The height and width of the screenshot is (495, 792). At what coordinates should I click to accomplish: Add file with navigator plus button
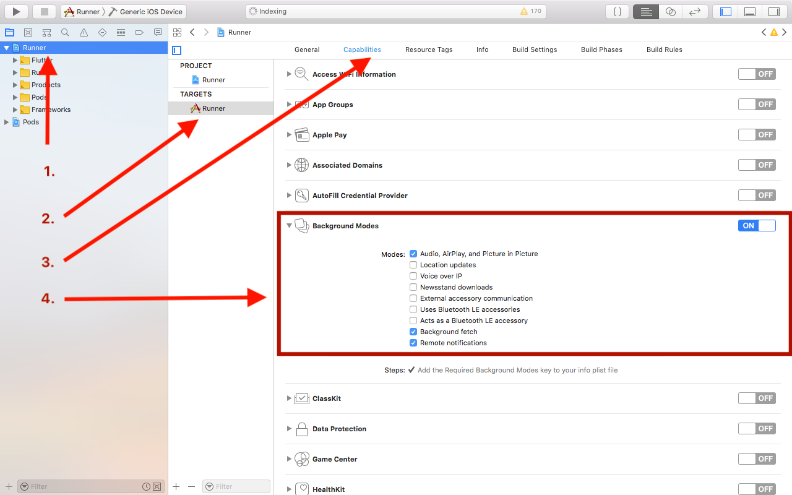[x=9, y=487]
